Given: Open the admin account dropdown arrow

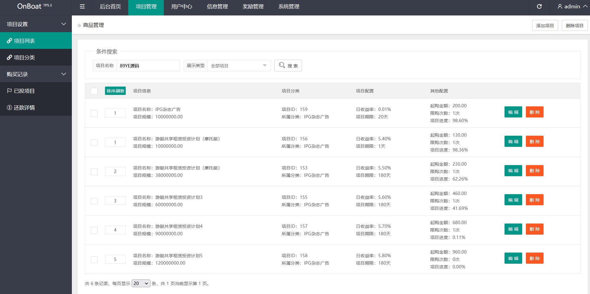Looking at the screenshot, I should tap(585, 6).
